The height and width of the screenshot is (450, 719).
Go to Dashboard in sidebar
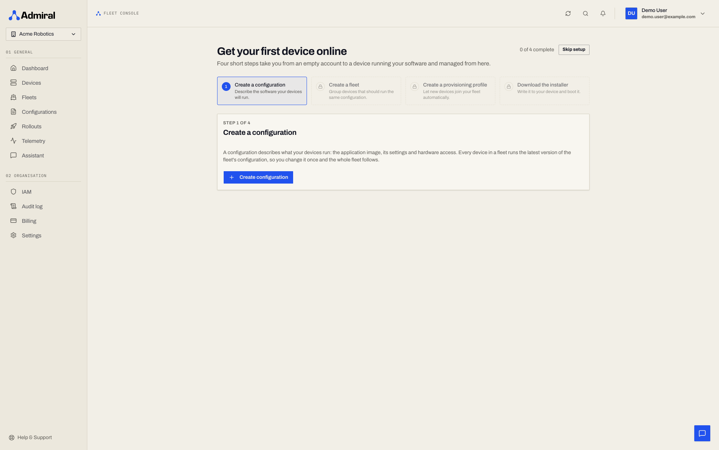click(x=43, y=68)
